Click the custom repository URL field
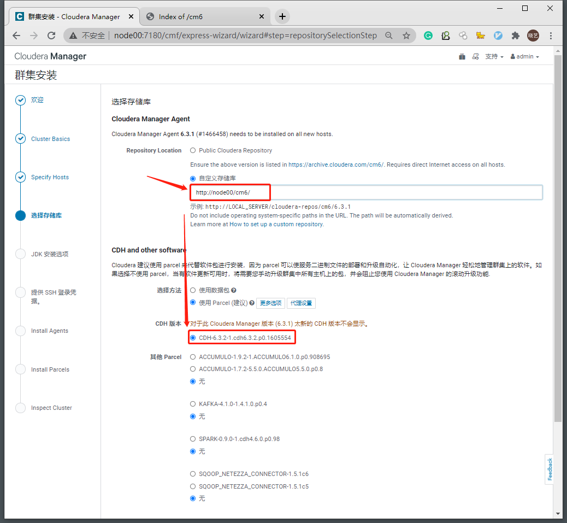This screenshot has width=567, height=523. 366,192
